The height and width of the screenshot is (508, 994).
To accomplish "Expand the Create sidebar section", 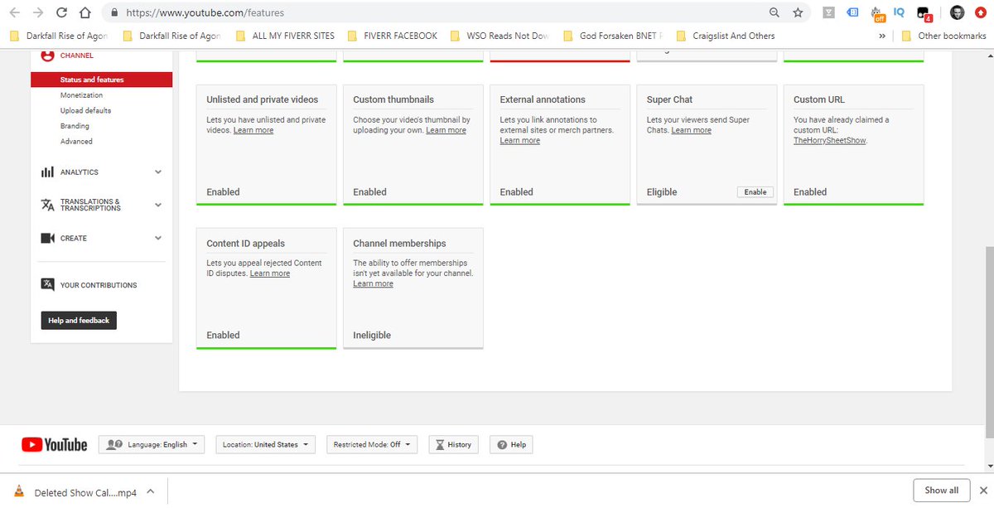I will pos(158,238).
